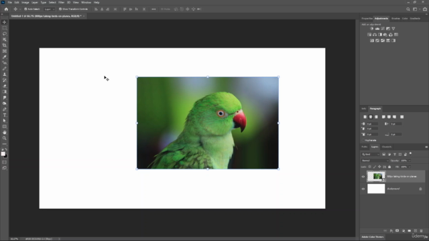This screenshot has width=429, height=241.
Task: Open the Opacity value dropdown arrow
Action: [x=410, y=161]
